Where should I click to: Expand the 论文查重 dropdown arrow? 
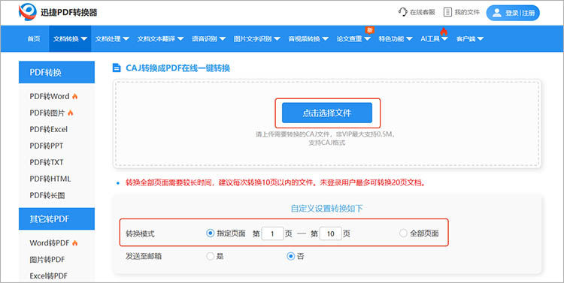pos(367,39)
